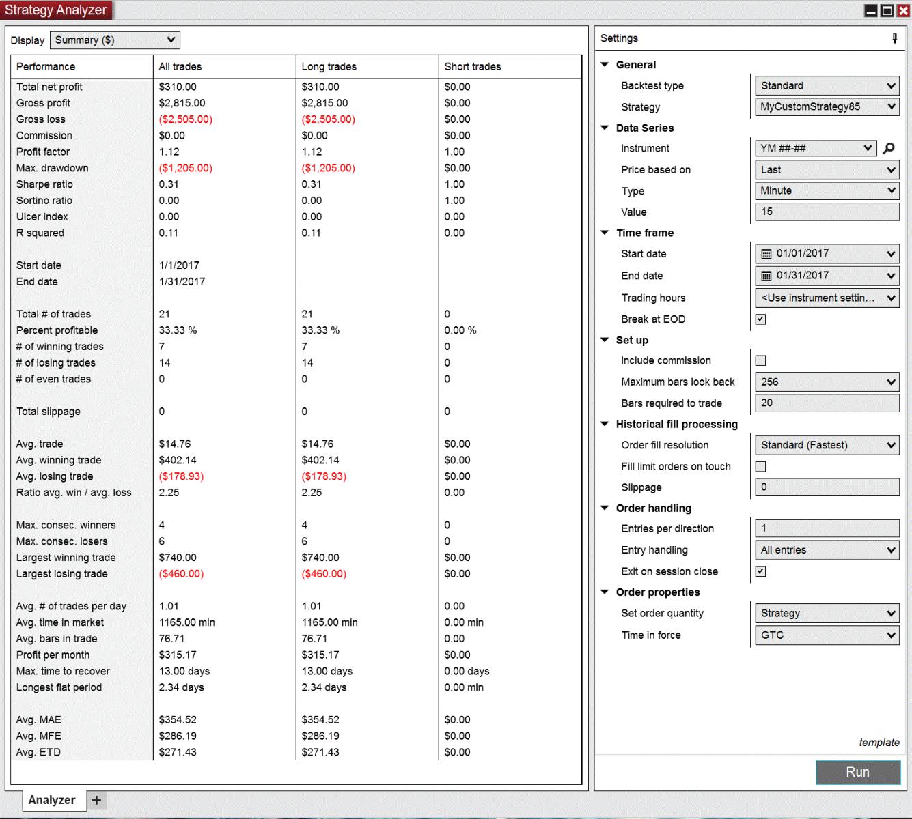Screen dimensions: 912x819
Task: Click the Bars required to trade field
Action: 827,403
